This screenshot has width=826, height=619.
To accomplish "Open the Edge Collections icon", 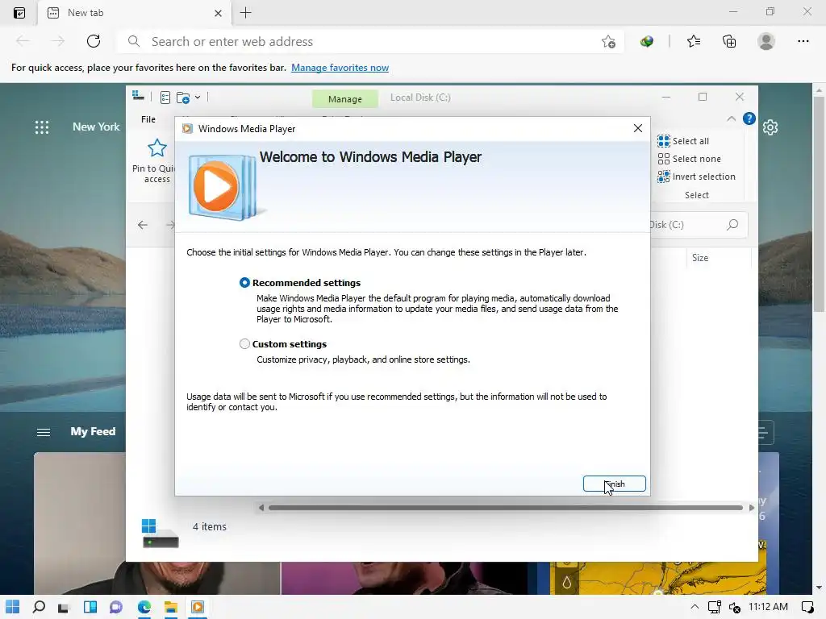I will coord(729,41).
